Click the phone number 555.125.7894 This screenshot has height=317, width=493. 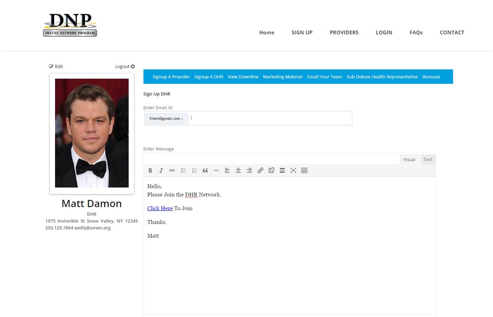point(59,228)
